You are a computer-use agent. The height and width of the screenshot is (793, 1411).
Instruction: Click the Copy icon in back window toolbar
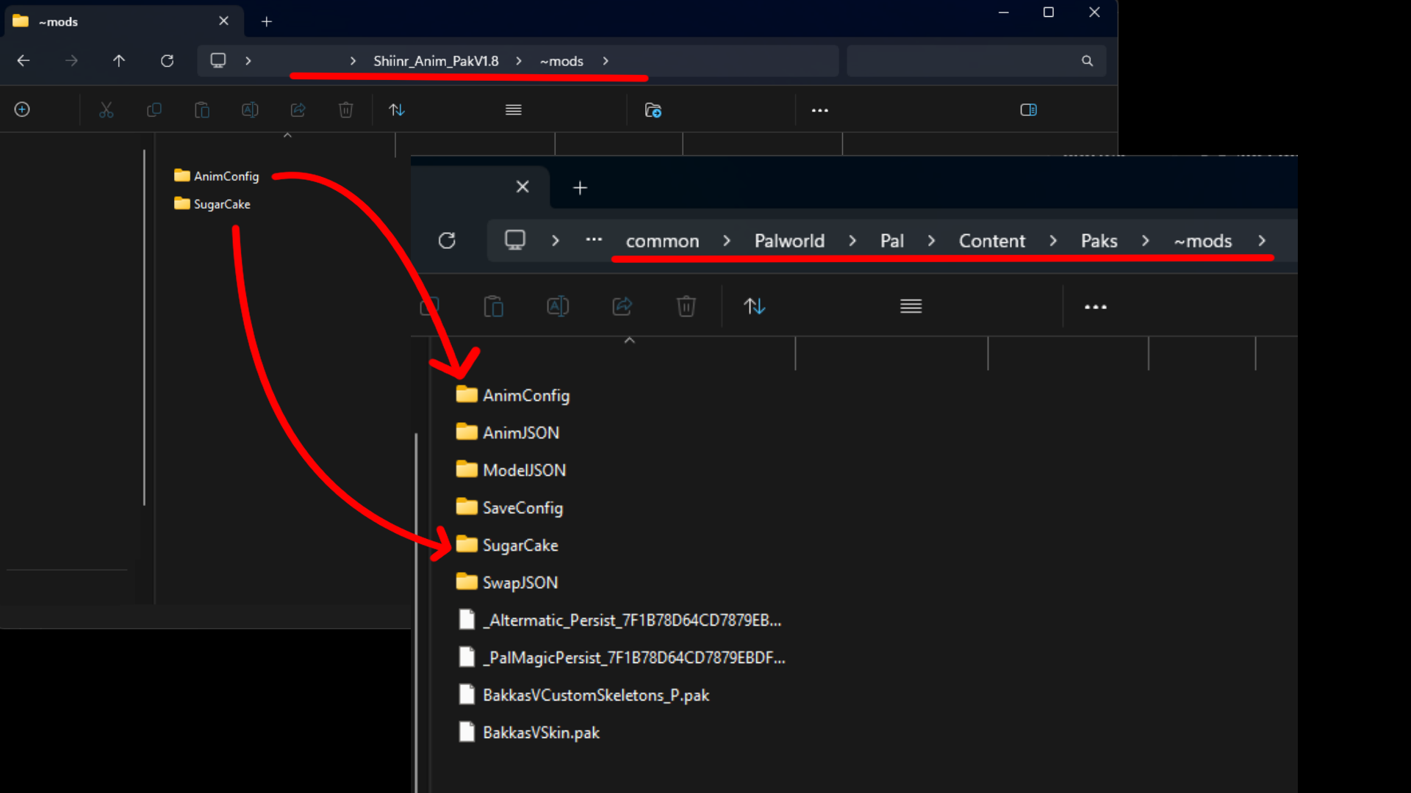click(x=154, y=110)
